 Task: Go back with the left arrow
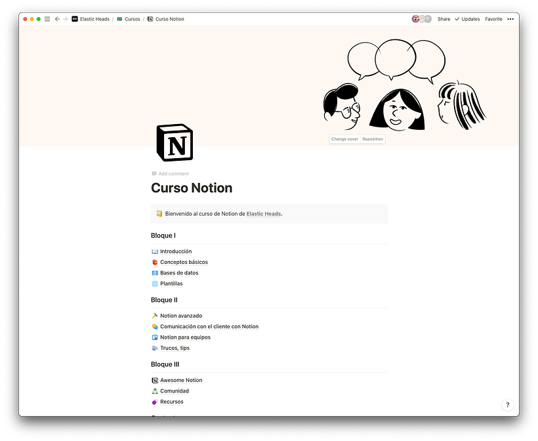57,19
